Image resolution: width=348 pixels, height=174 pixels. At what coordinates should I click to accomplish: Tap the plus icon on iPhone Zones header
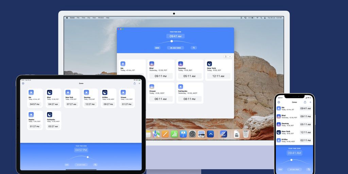point(310,102)
